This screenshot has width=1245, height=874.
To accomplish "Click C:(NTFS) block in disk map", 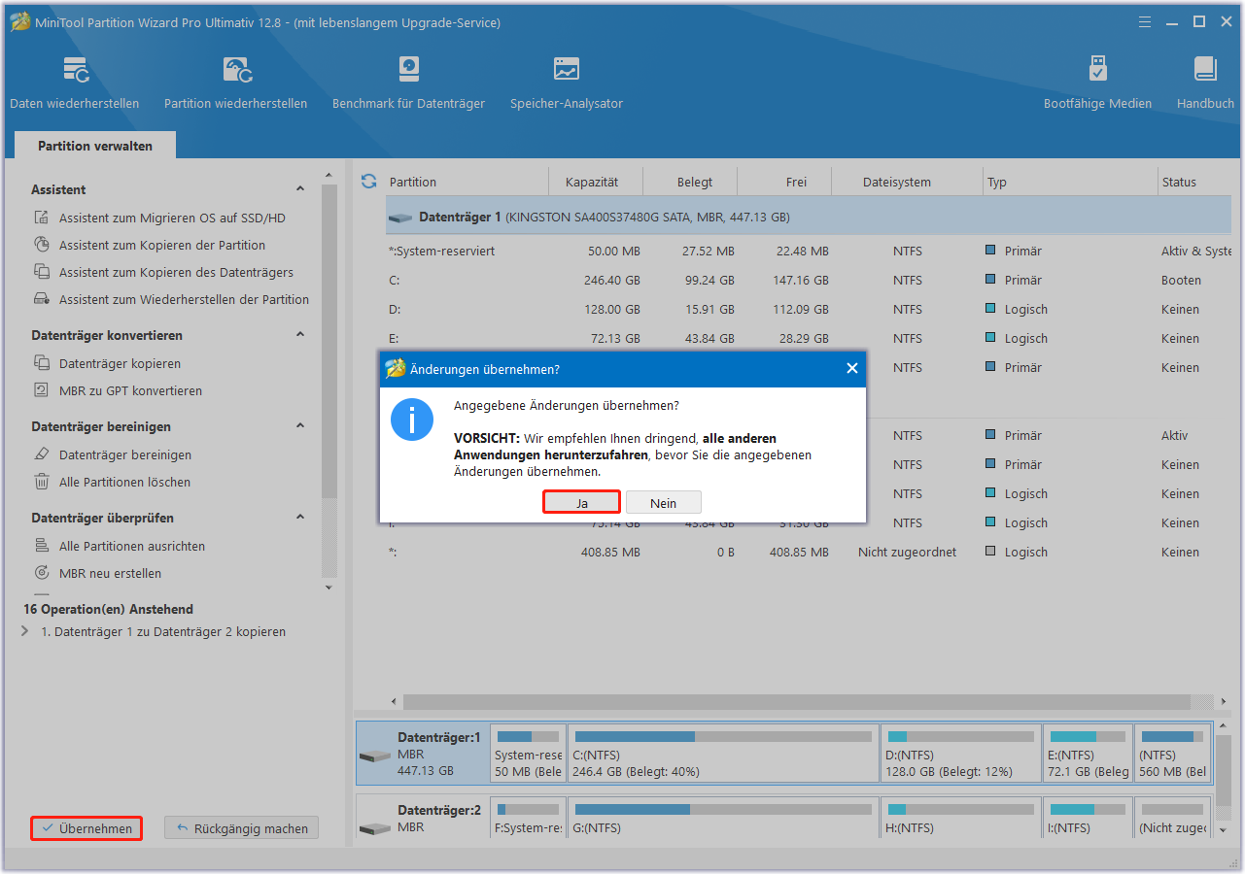I will click(723, 754).
